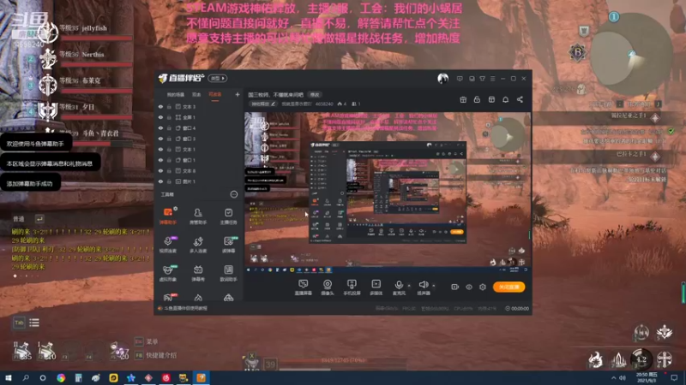Click the game's Tab key button

pyautogui.click(x=19, y=323)
